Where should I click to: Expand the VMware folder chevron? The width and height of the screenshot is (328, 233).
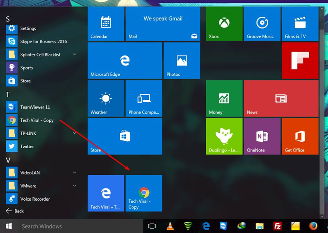pyautogui.click(x=75, y=186)
